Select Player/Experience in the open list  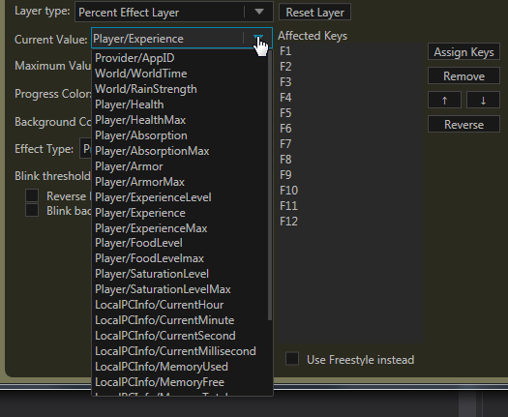(180, 213)
